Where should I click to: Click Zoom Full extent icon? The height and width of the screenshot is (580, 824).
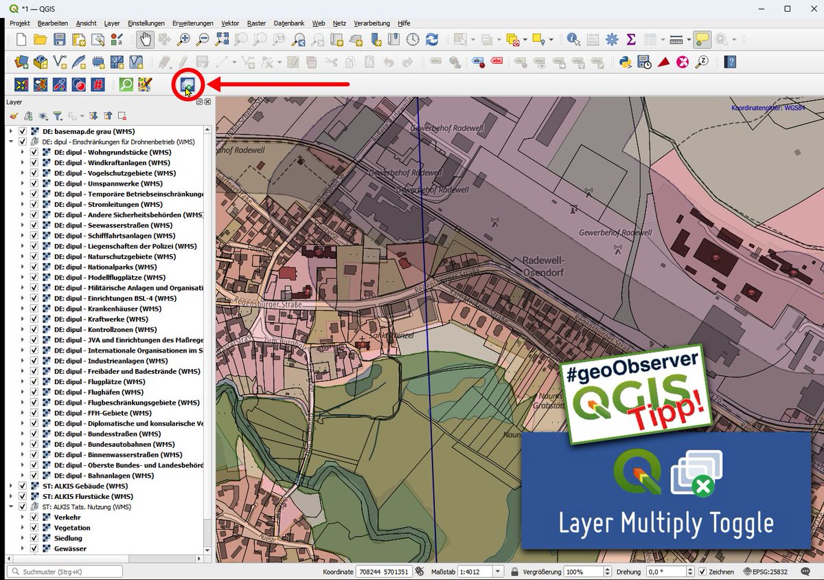tap(222, 39)
